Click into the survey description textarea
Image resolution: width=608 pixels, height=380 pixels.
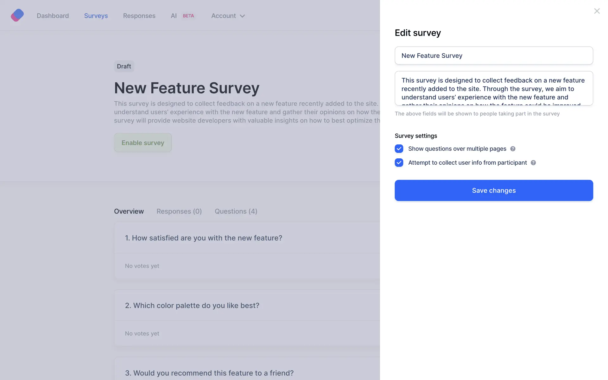494,89
